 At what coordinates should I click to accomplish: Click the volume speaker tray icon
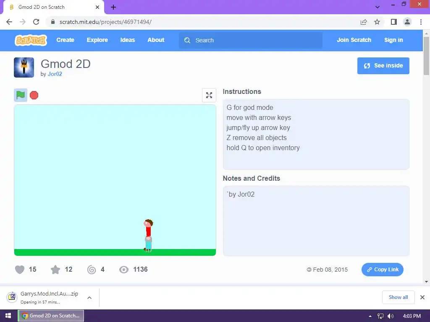click(x=391, y=316)
